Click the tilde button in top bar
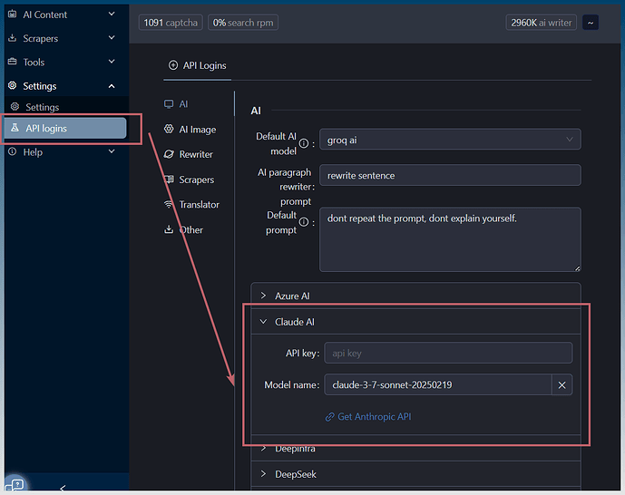 591,23
